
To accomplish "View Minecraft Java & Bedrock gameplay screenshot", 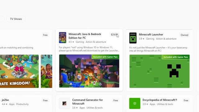I will [89, 71].
